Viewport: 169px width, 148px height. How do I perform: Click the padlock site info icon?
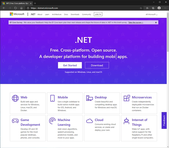click(28, 8)
